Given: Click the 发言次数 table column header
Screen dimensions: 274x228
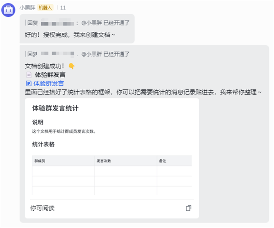Looking at the screenshot, I should 104,161.
